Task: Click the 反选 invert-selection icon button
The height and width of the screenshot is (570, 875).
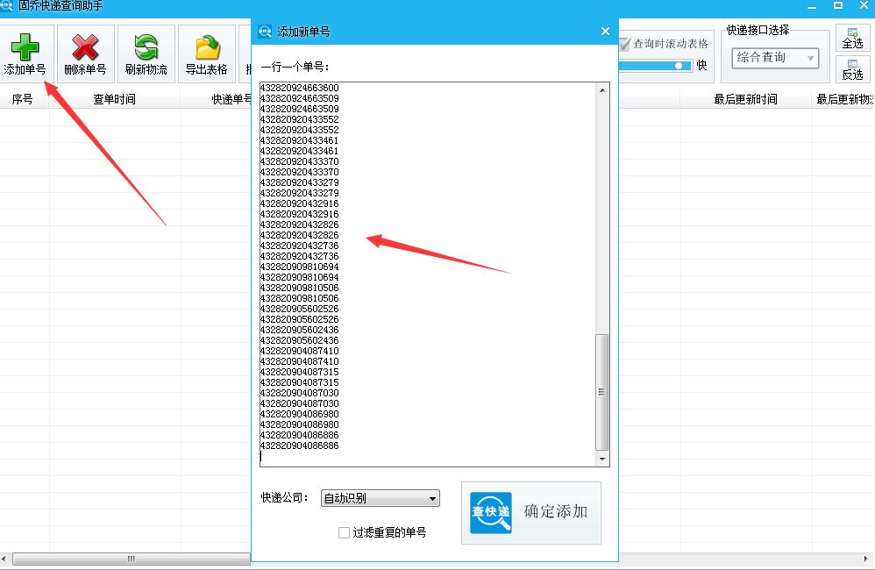Action: coord(851,69)
